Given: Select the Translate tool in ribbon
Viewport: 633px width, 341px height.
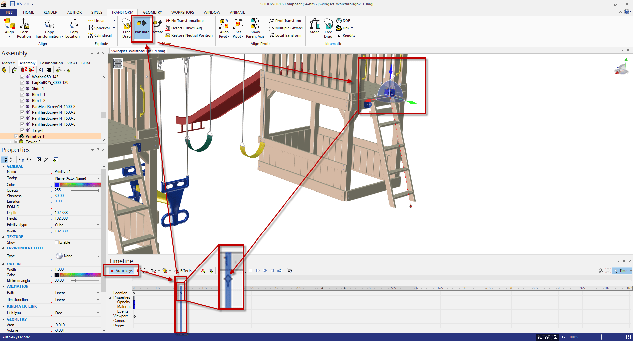Looking at the screenshot, I should tap(142, 27).
